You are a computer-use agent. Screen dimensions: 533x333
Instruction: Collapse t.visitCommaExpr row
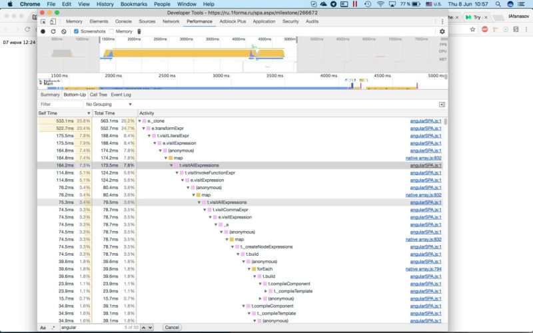205,210
